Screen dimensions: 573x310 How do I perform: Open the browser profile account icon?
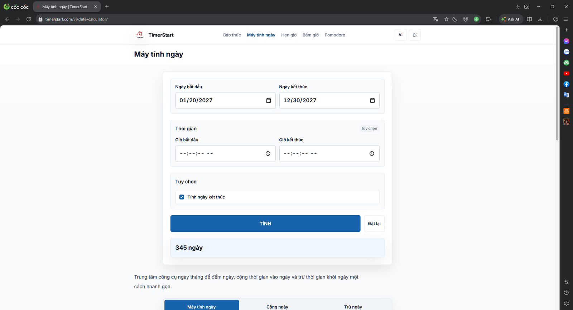coord(555,19)
